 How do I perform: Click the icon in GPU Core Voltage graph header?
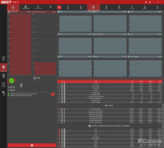pos(129,57)
